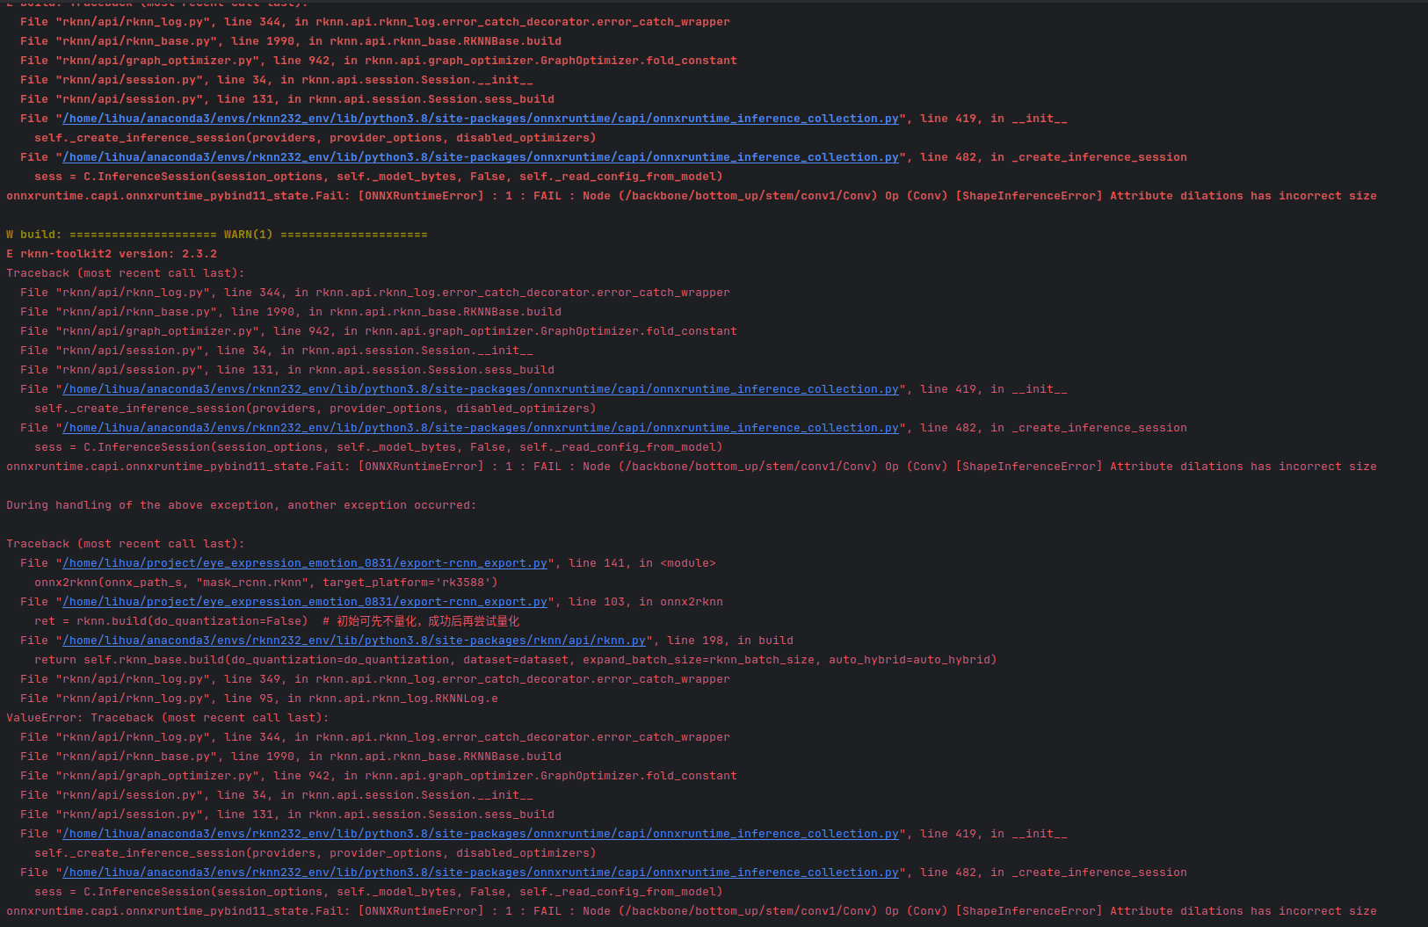This screenshot has width=1428, height=927.
Task: Click rknn_log.py line 349 traceback entry
Action: click(x=375, y=679)
